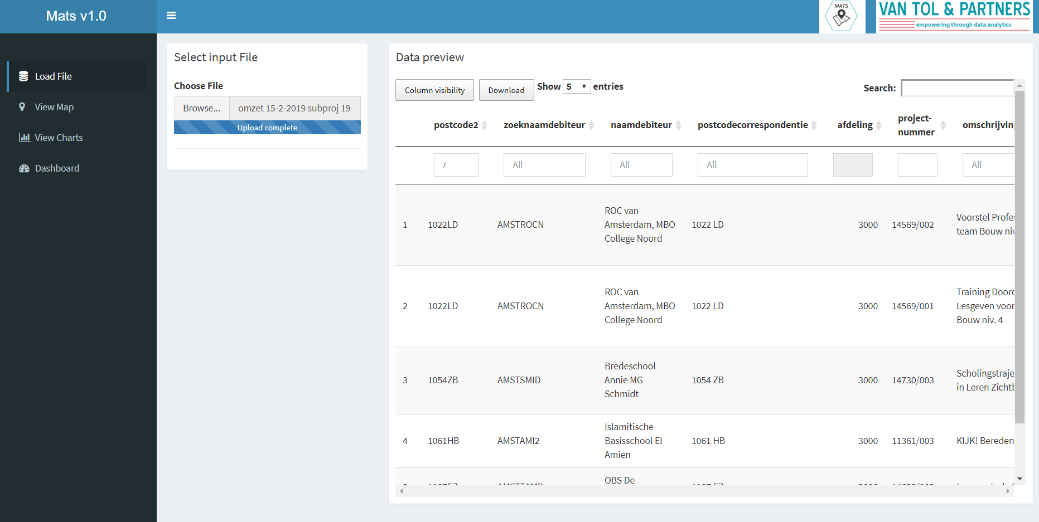Open the Load File menu item
The width and height of the screenshot is (1039, 522).
(x=77, y=76)
